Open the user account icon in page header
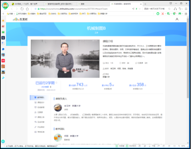191x149 pixels. click(177, 19)
